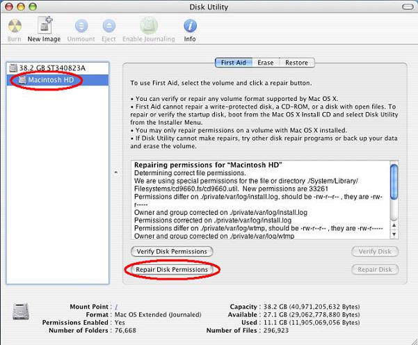The height and width of the screenshot is (345, 418).
Task: Switch to the Restore tab
Action: coord(297,63)
